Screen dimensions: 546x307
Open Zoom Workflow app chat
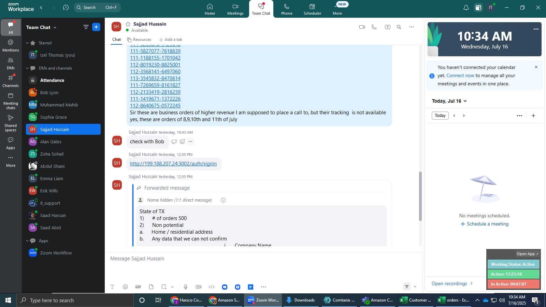(x=63, y=253)
